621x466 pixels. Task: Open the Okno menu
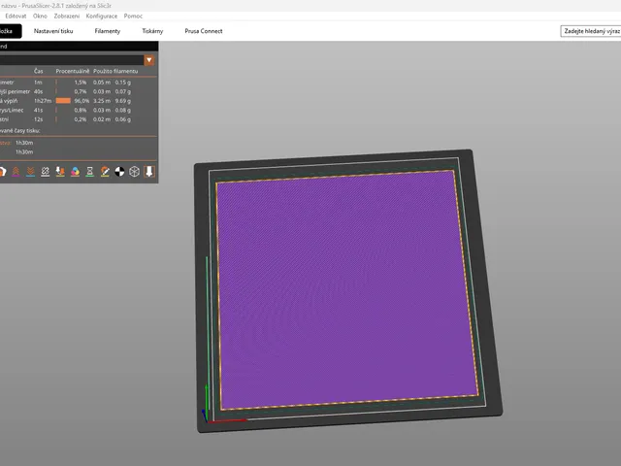40,17
